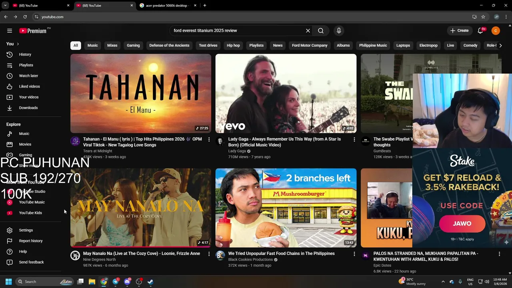The image size is (512, 288).
Task: Select the Gaming filter chip
Action: click(133, 46)
